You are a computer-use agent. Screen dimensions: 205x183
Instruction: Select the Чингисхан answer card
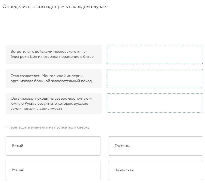[155, 170]
